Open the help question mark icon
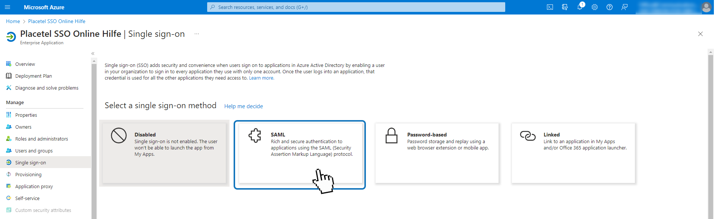715x219 pixels. [610, 7]
